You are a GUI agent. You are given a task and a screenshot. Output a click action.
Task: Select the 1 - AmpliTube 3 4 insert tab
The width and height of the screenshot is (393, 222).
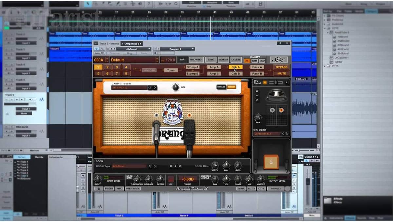click(x=131, y=43)
